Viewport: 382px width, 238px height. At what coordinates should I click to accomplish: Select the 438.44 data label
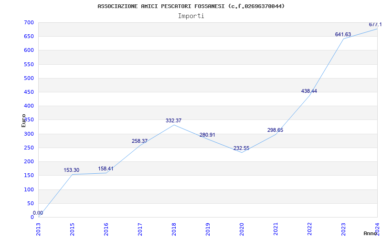(x=309, y=91)
